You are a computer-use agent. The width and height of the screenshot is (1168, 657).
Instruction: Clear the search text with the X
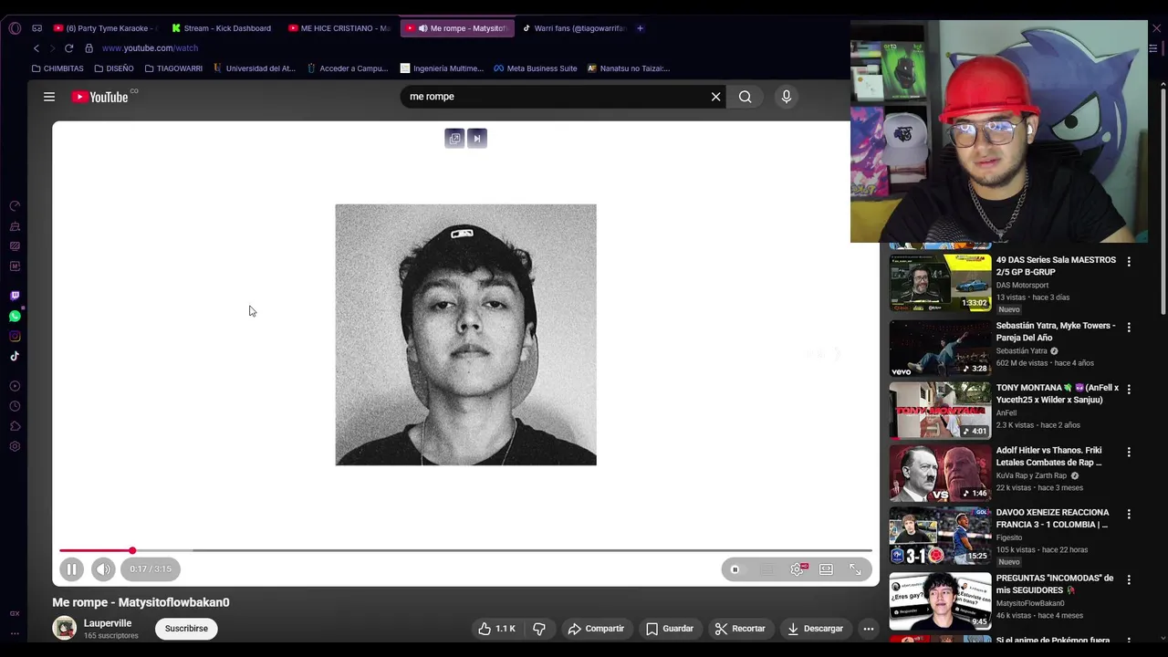(715, 97)
